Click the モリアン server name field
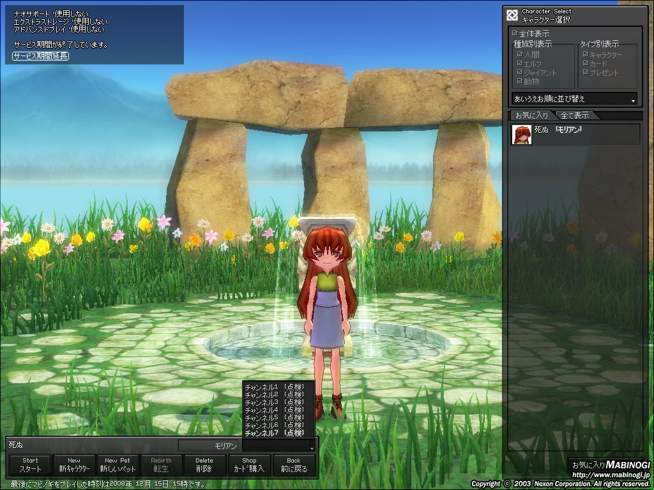 click(208, 446)
